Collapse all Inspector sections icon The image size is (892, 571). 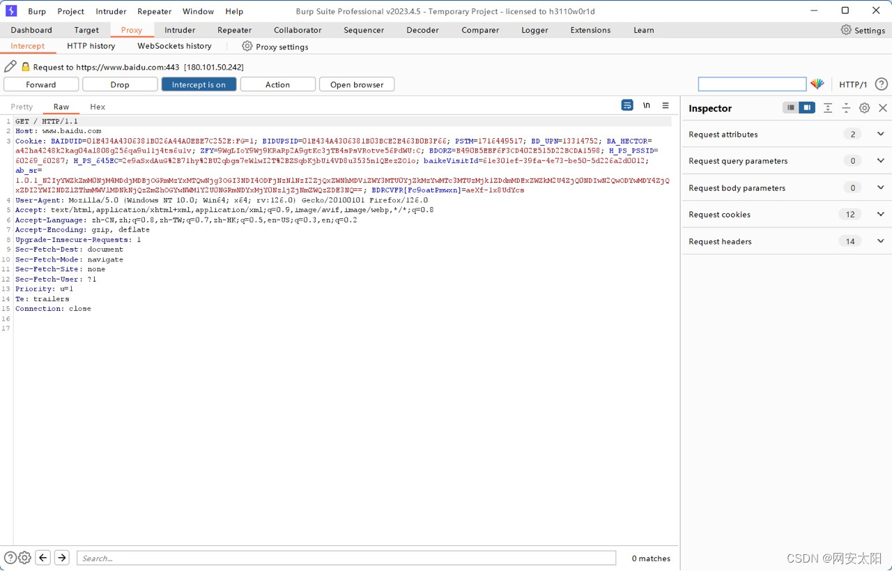[x=846, y=107]
